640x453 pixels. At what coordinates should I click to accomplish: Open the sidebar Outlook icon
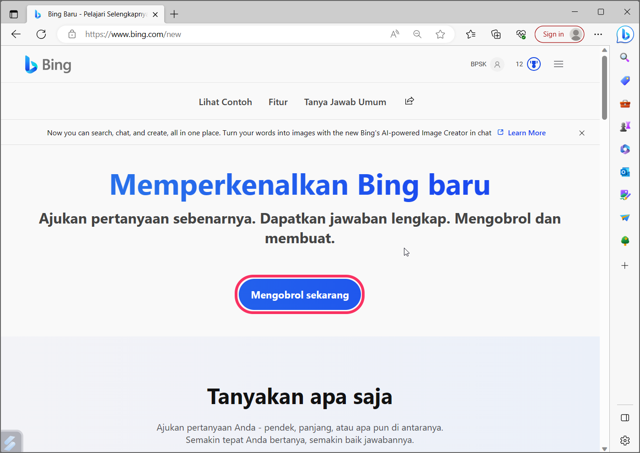[x=625, y=172]
